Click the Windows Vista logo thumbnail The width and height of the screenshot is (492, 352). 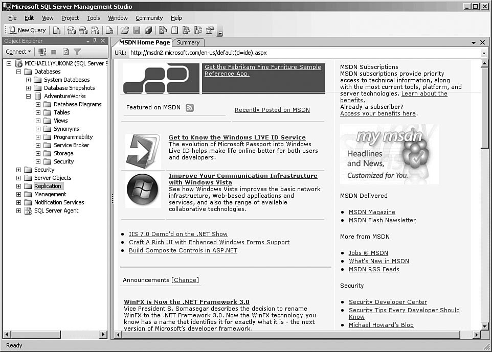click(142, 190)
